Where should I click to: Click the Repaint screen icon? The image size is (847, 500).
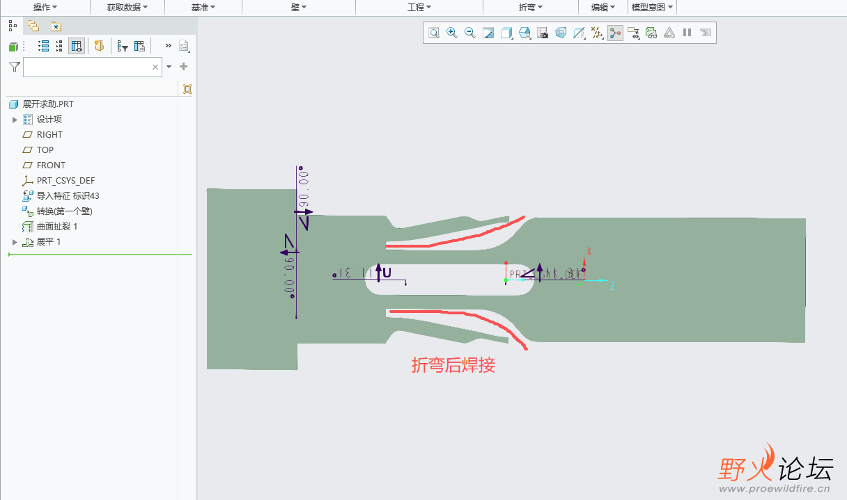pyautogui.click(x=488, y=33)
